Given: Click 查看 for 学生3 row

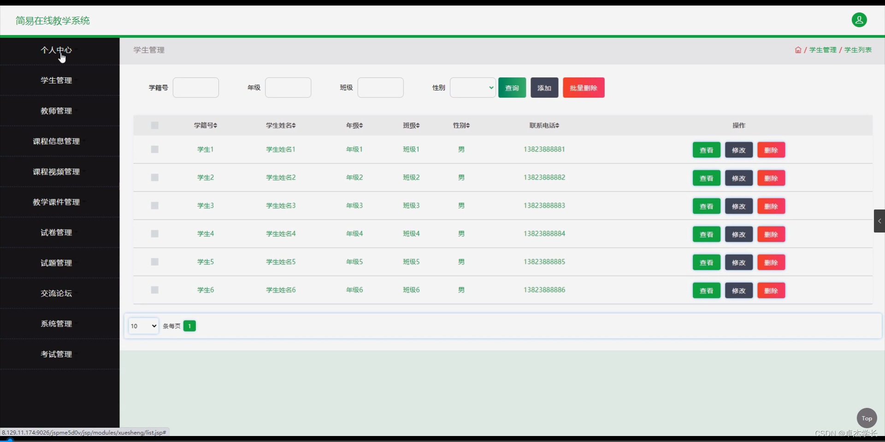Looking at the screenshot, I should tap(707, 206).
